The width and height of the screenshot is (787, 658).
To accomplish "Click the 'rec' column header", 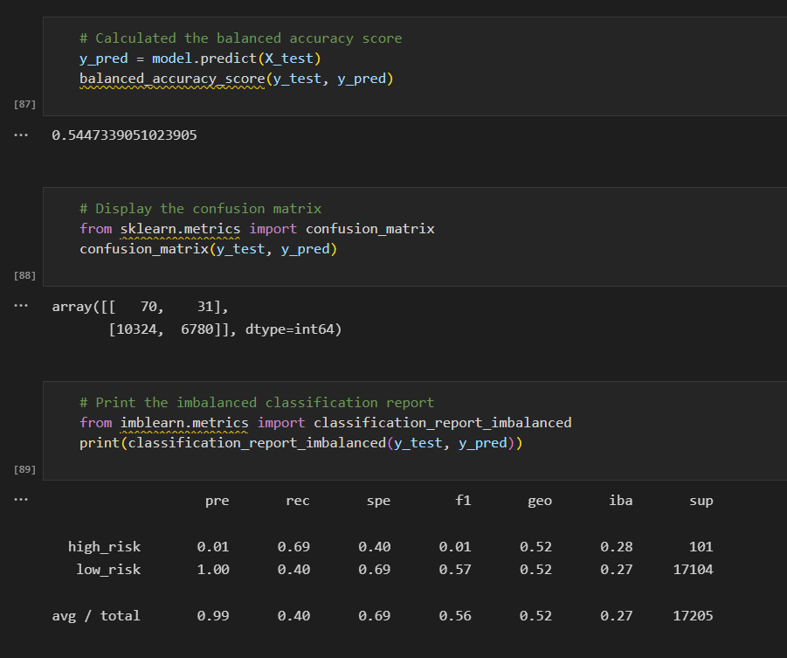I will coord(298,501).
